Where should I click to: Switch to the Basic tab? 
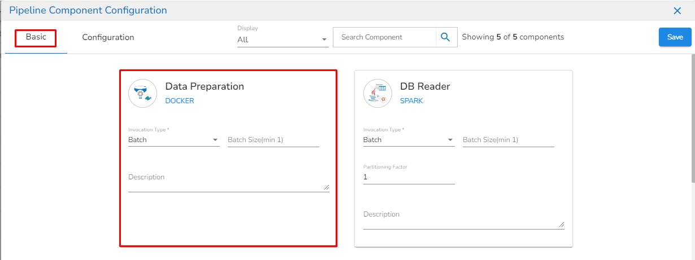(36, 37)
